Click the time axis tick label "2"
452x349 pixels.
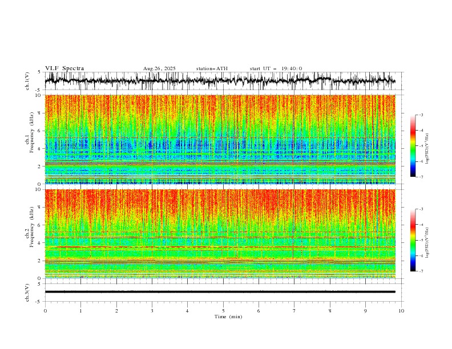(x=116, y=311)
